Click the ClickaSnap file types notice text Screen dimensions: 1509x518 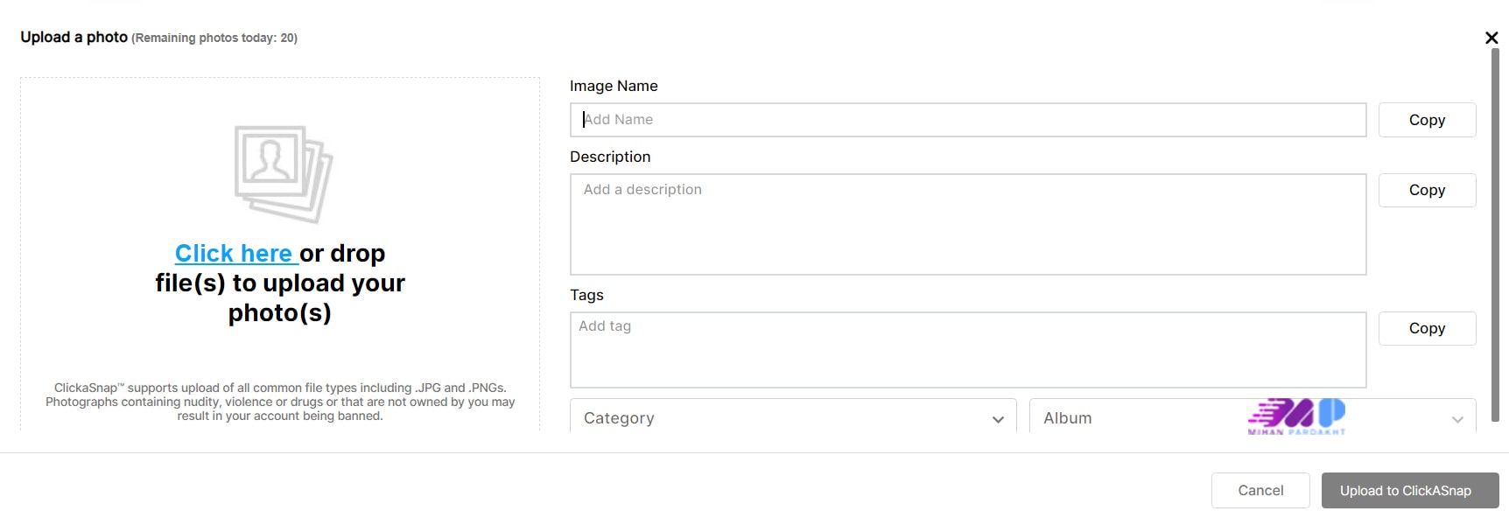coord(280,402)
